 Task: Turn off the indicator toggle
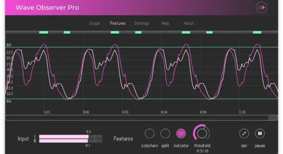click(181, 134)
